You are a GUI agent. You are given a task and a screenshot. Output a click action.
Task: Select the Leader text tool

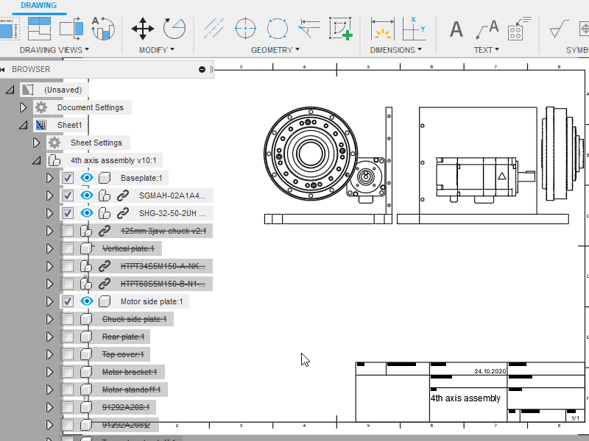click(486, 29)
